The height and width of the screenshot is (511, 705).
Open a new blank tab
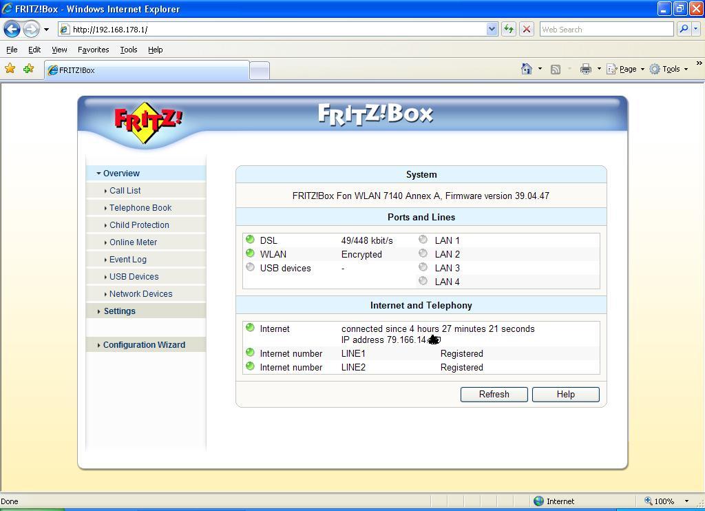[260, 71]
